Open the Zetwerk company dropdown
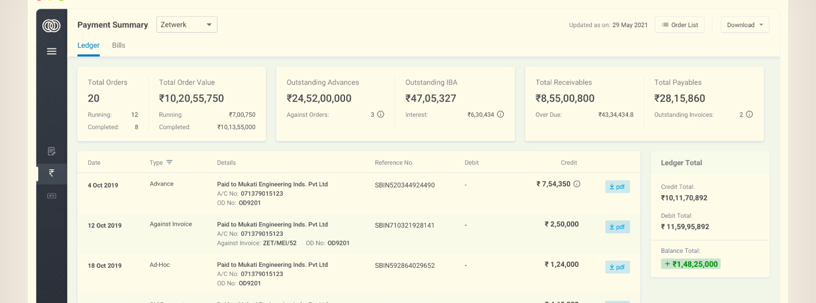This screenshot has height=303, width=816. tap(187, 25)
